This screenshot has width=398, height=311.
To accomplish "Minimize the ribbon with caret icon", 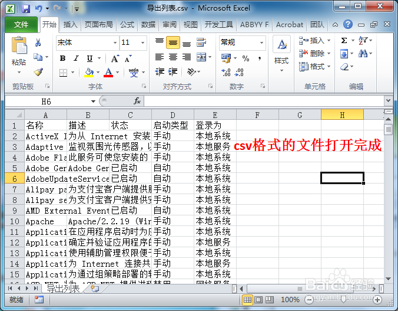I will pos(335,25).
